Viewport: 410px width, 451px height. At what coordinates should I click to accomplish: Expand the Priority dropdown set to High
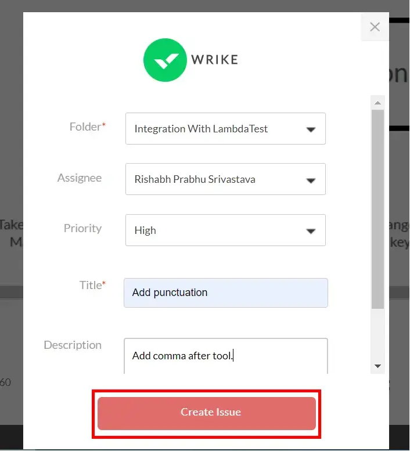point(215,230)
